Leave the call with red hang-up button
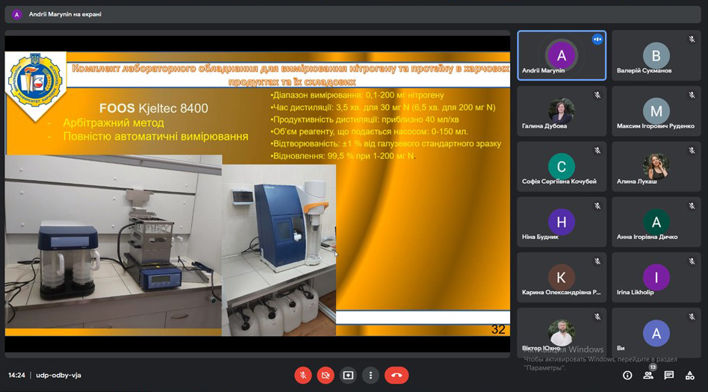Viewport: 708px width, 392px height. coord(397,376)
